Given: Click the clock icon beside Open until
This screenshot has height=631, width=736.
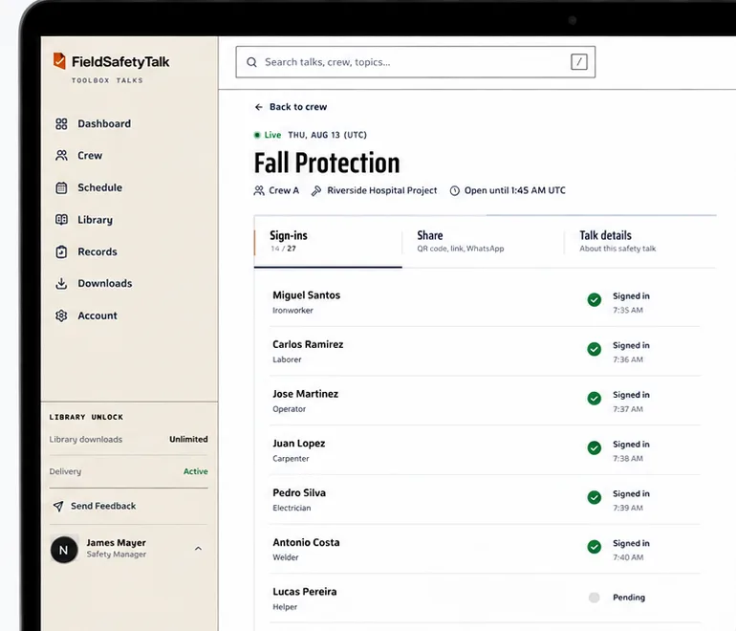Looking at the screenshot, I should point(454,190).
